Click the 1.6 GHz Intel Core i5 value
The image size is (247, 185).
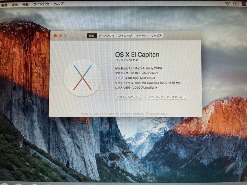(144, 73)
